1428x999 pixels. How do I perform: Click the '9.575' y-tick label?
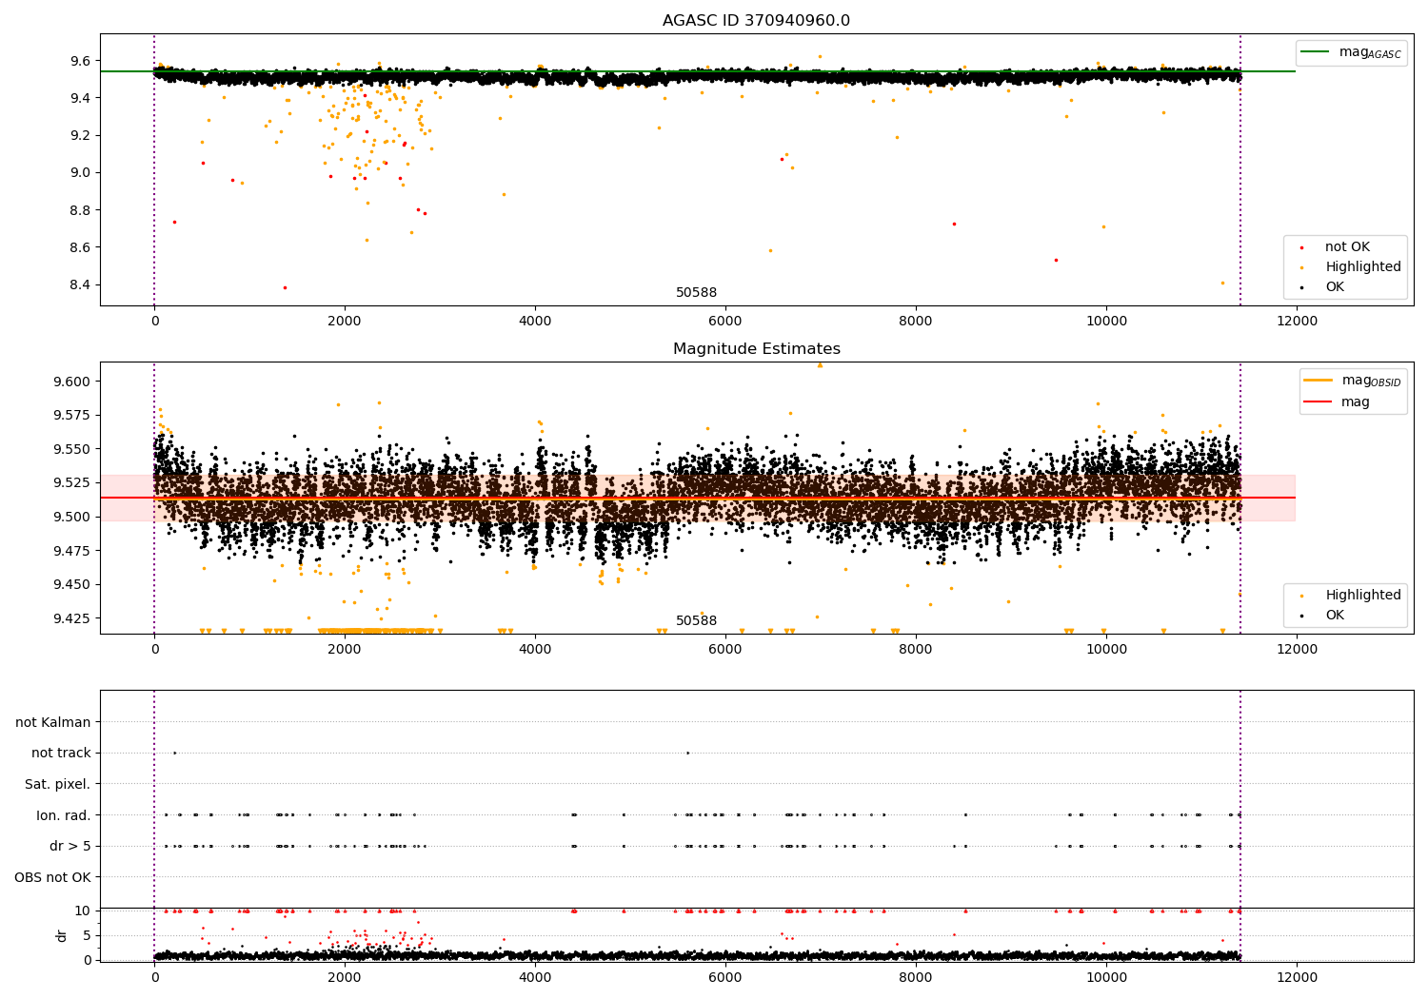72,416
